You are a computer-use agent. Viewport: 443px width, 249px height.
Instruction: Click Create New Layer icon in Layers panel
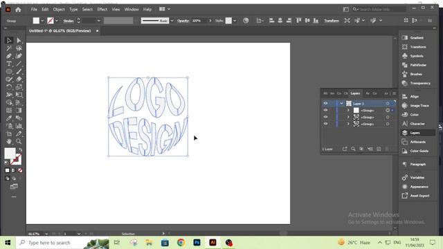click(379, 149)
